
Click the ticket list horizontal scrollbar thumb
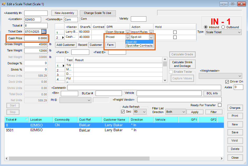point(79,158)
